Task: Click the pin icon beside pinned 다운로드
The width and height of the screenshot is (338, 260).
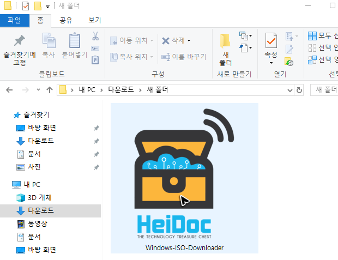Action: pos(96,141)
